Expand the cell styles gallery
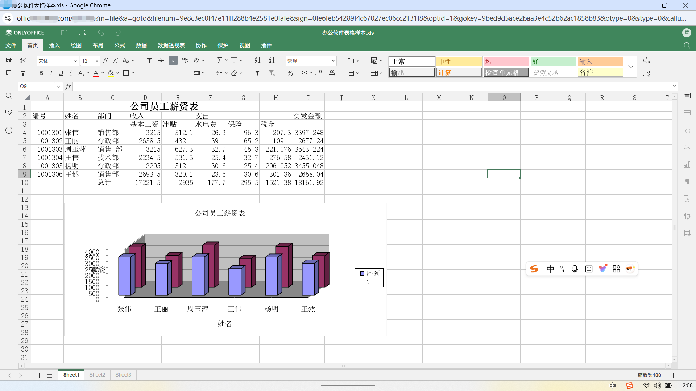 coord(631,67)
